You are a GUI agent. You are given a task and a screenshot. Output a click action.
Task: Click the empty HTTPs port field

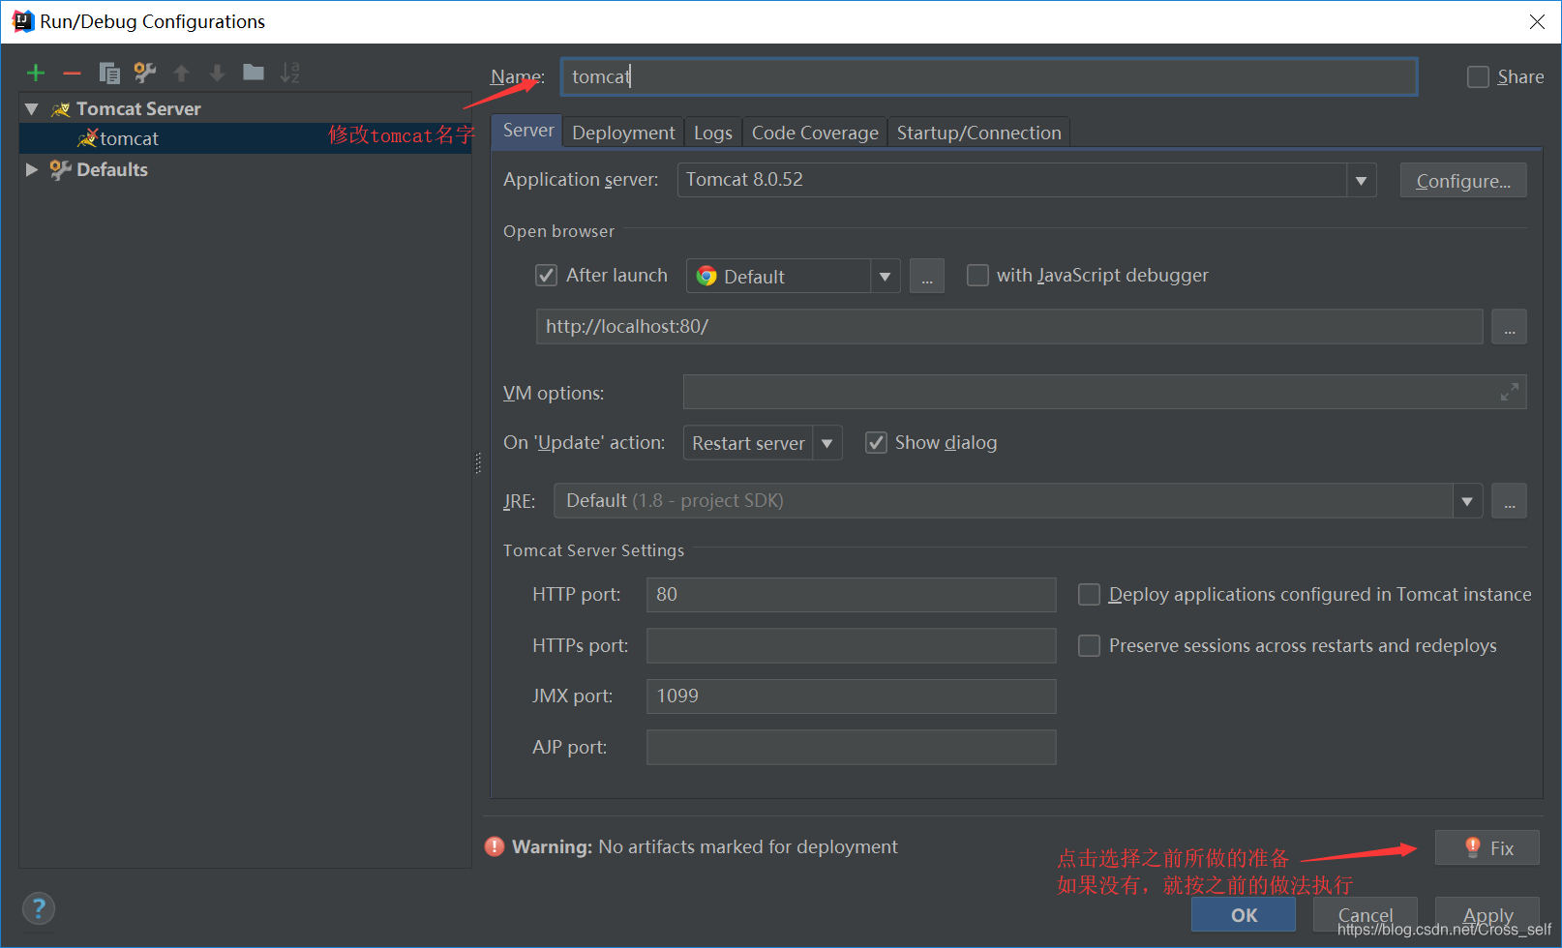[x=851, y=645]
